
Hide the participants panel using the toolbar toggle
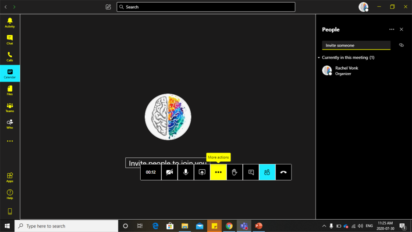point(267,172)
